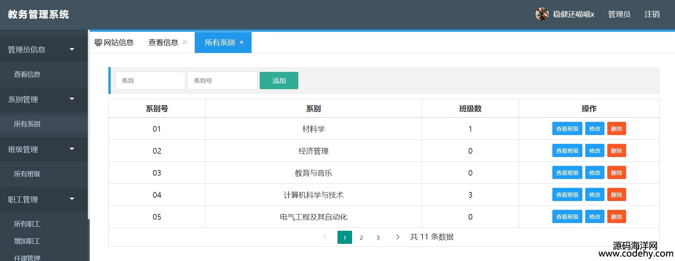
Task: Close the 查看信息 tab
Action: point(185,42)
